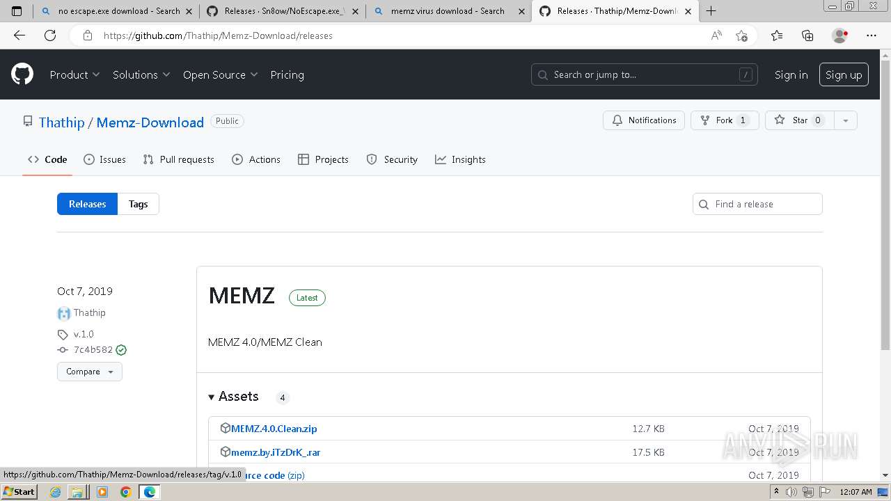Expand the Product menu

(74, 74)
